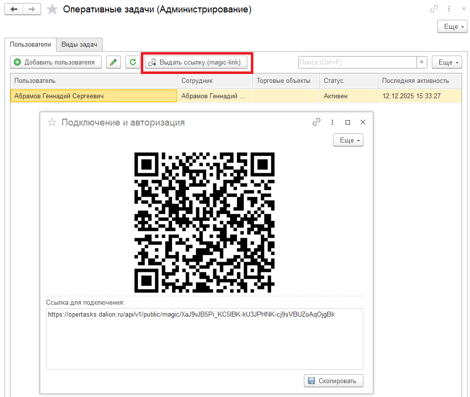Edit user with the pencil icon
The height and width of the screenshot is (397, 470).
(114, 62)
